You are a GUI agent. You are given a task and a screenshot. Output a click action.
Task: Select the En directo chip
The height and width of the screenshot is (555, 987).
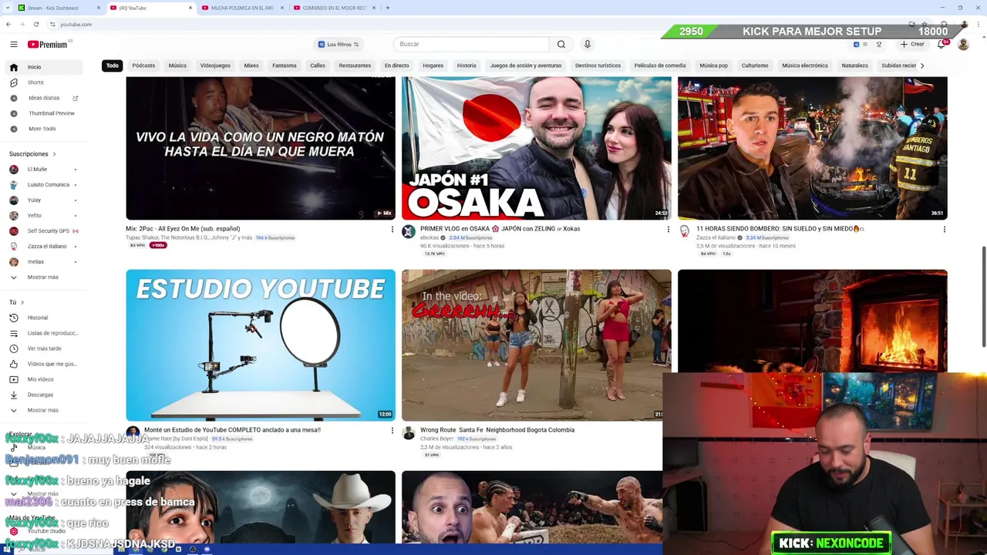click(396, 66)
